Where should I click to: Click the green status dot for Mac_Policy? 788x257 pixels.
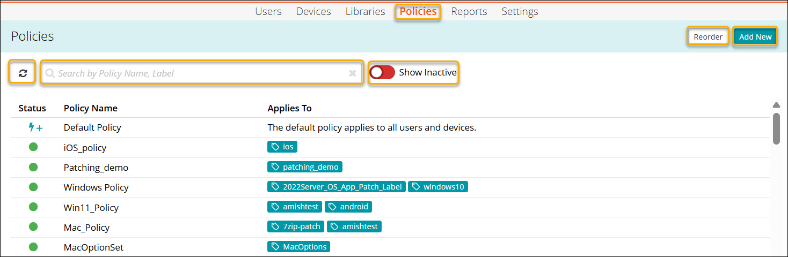point(33,227)
